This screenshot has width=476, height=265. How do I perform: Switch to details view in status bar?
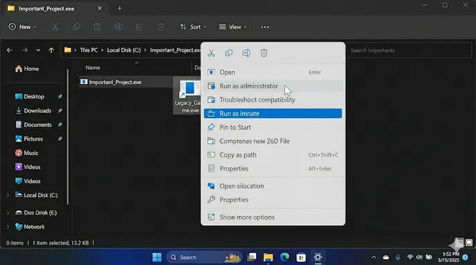(460, 243)
